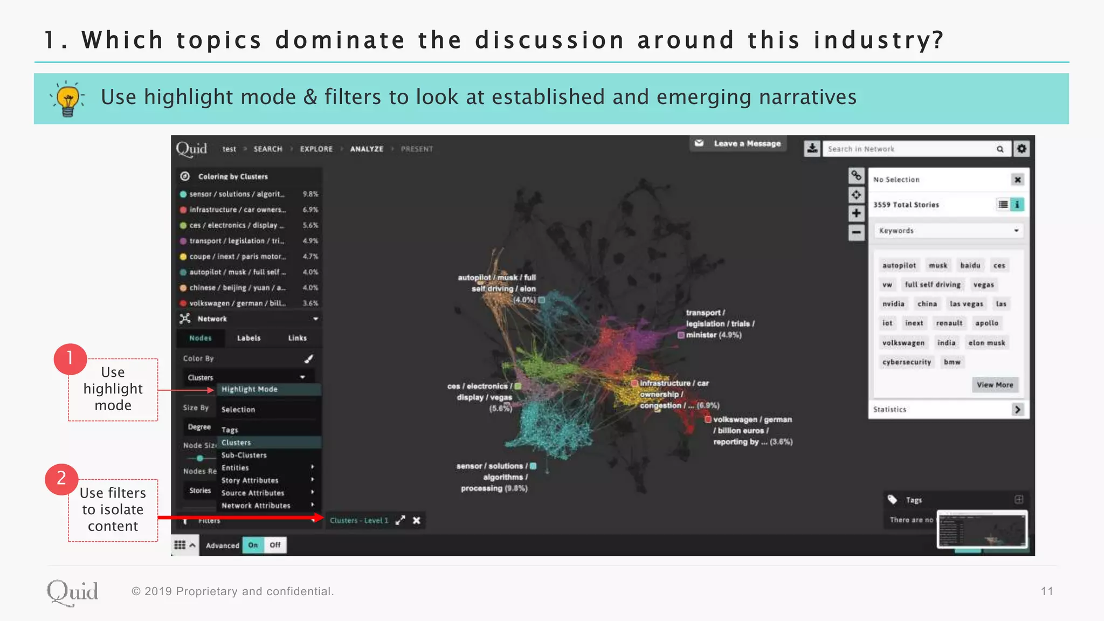Toggle the ces / electronics cluster dot
This screenshot has height=621, width=1104.
(x=183, y=225)
